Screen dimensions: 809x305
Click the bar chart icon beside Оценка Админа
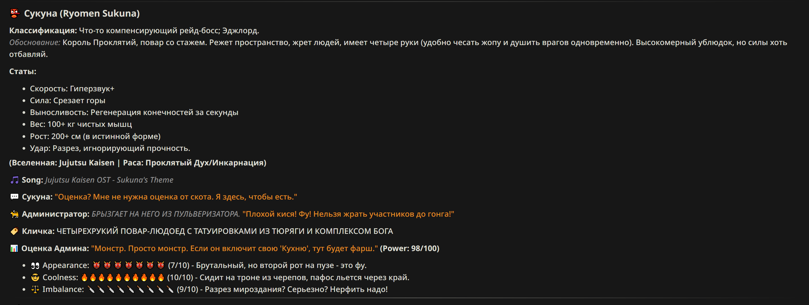pos(14,248)
